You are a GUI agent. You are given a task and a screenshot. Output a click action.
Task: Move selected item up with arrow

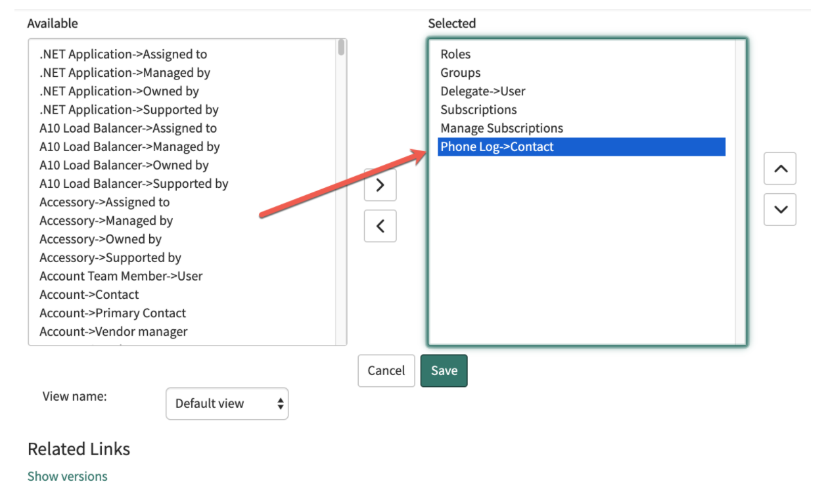[780, 169]
